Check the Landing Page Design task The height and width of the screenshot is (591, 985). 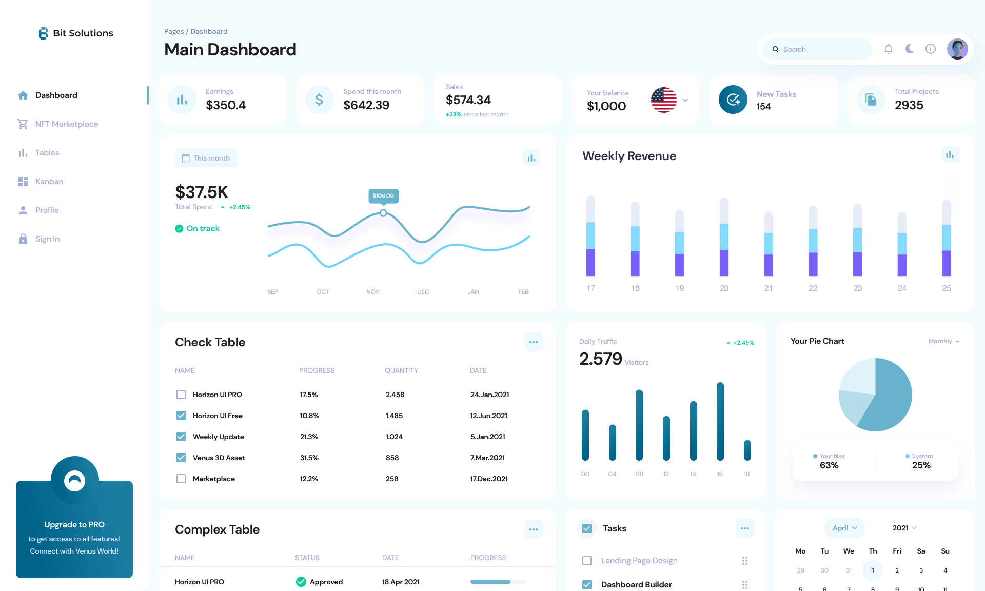[587, 561]
